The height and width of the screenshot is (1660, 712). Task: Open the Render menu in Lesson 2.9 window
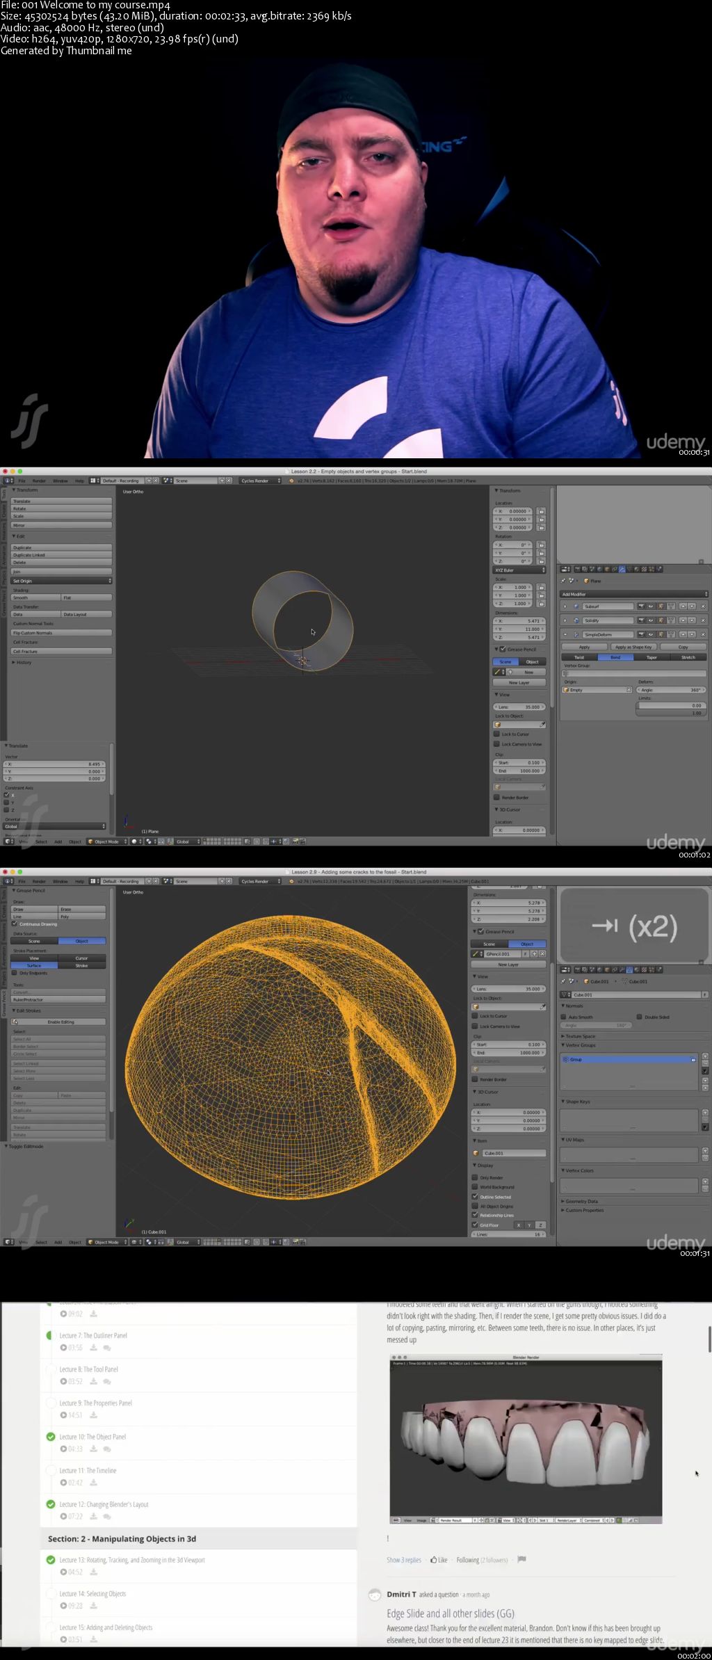(39, 881)
